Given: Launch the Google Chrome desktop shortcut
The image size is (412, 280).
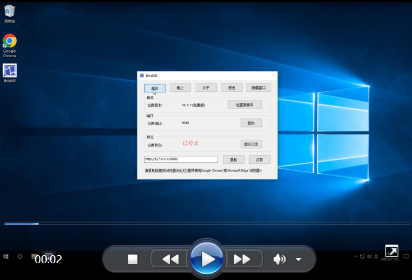Looking at the screenshot, I should pos(10,46).
